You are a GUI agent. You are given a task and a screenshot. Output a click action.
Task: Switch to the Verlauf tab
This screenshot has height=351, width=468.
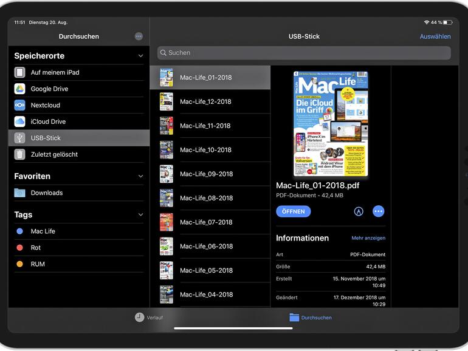[x=149, y=318]
